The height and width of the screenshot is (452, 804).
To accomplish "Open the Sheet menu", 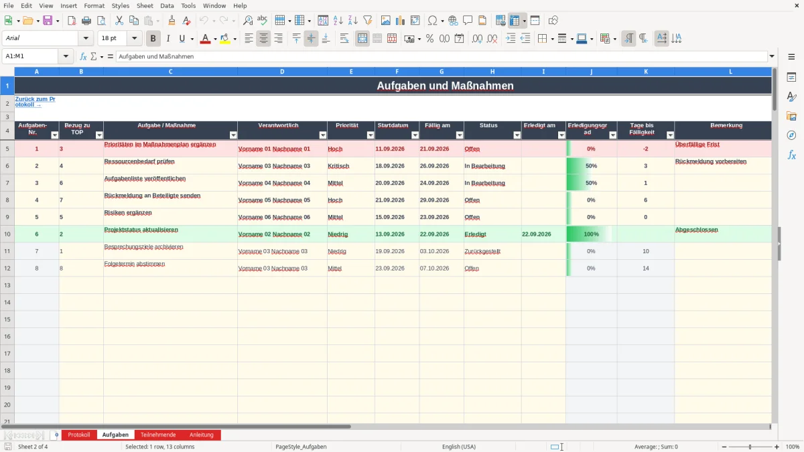I will pos(145,5).
